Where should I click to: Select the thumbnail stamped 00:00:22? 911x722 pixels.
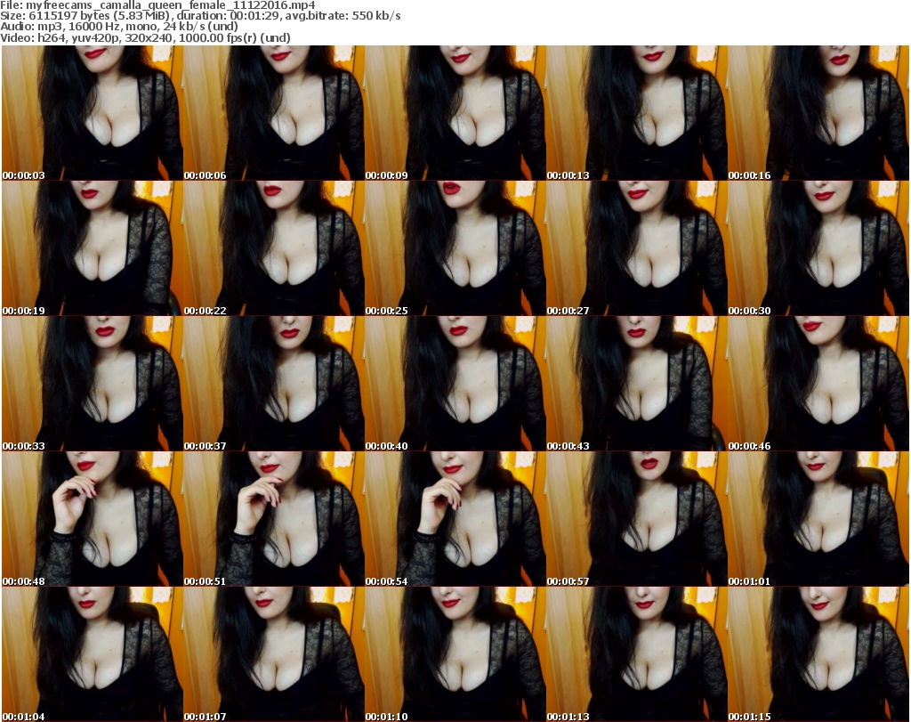pos(274,248)
